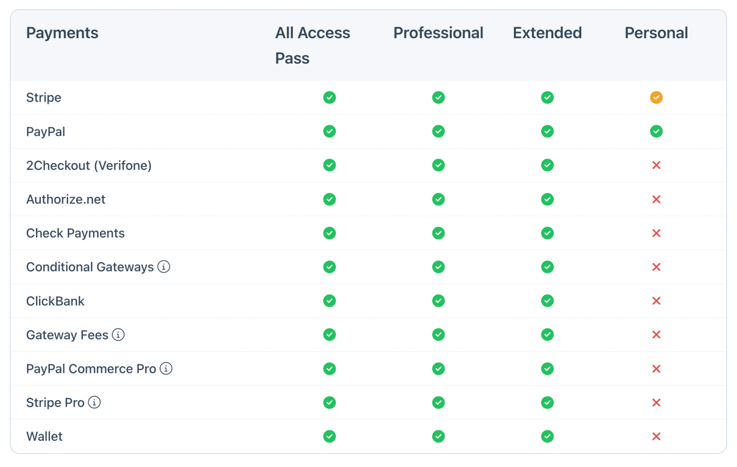Click the info icon next to Conditional Gateways
This screenshot has height=467, width=737.
point(163,267)
